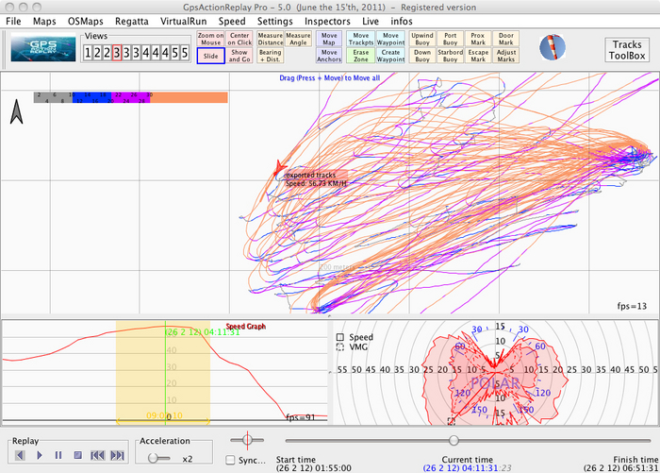Click the GPS Action Replay logo
660x473 pixels.
[43, 47]
